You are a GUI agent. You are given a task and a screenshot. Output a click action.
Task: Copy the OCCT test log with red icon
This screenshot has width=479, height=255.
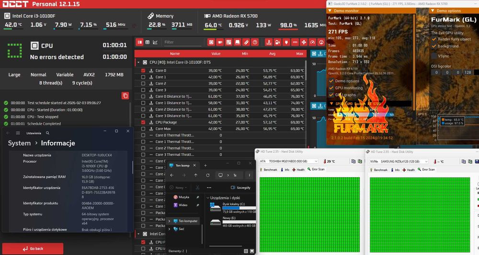coord(125,96)
